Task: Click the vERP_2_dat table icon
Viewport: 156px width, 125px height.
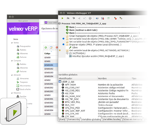Action: 60,82
